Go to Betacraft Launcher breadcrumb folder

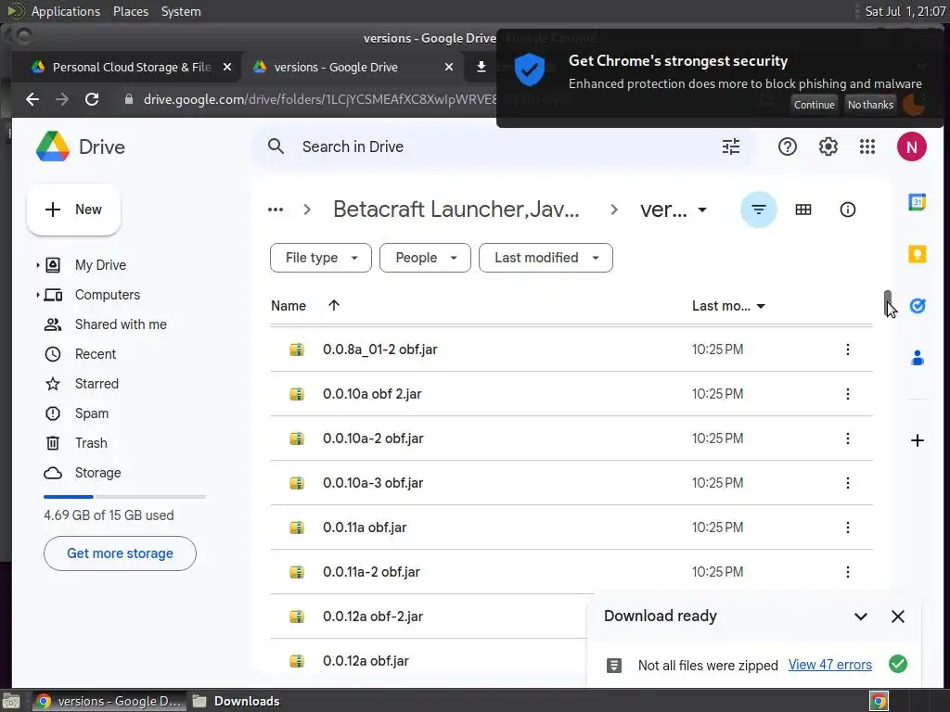[456, 210]
